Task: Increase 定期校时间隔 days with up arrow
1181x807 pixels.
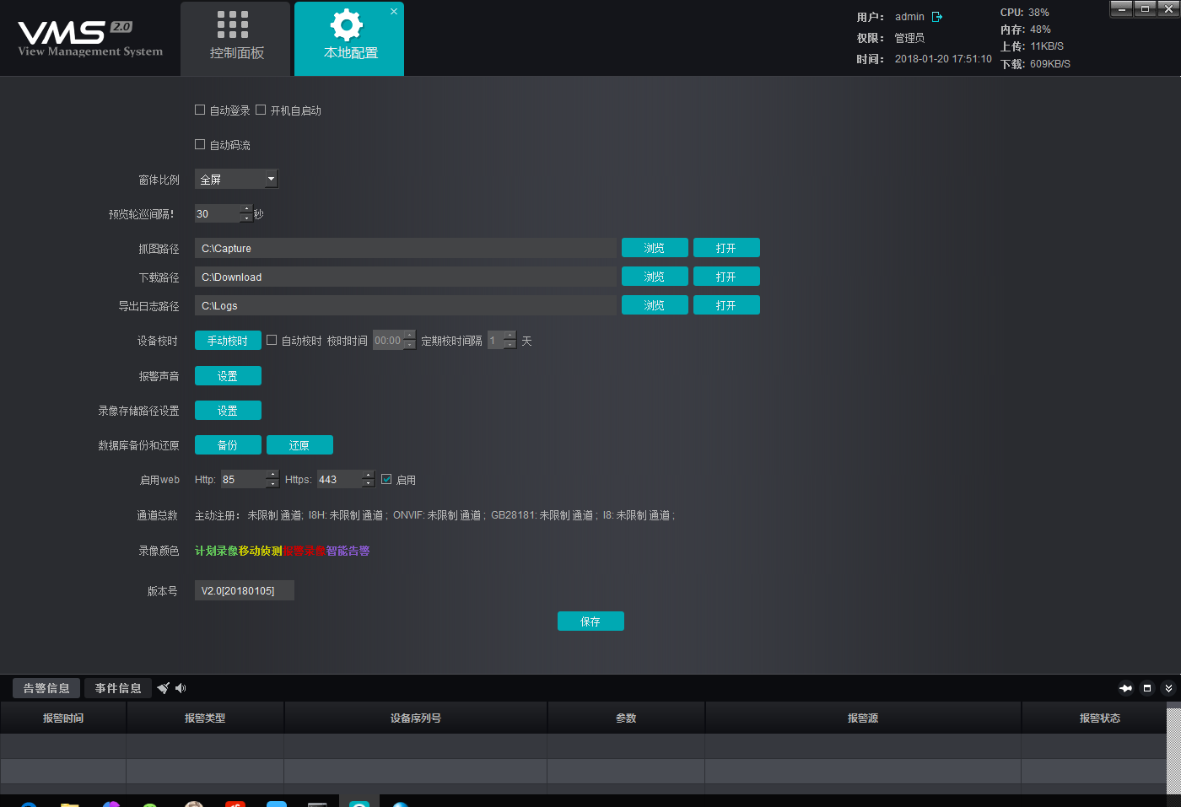Action: pyautogui.click(x=510, y=336)
